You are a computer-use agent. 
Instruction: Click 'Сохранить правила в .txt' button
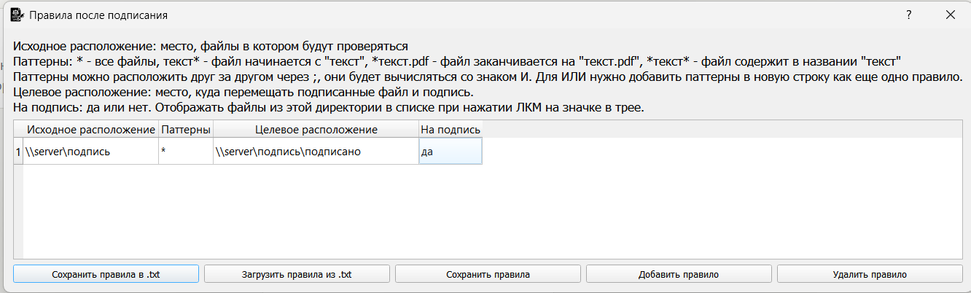106,274
